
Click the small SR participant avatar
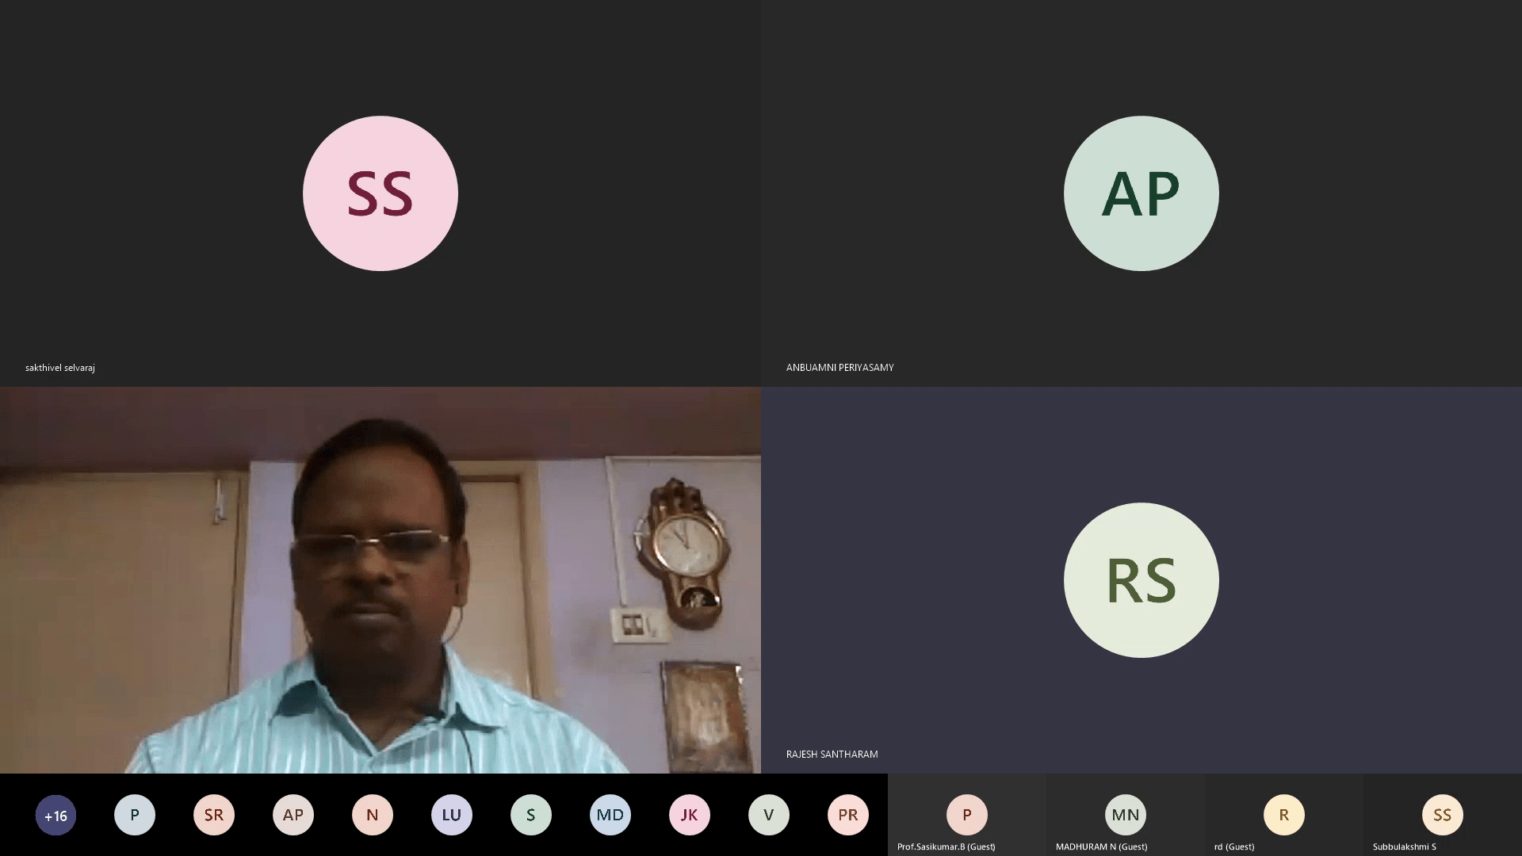214,815
